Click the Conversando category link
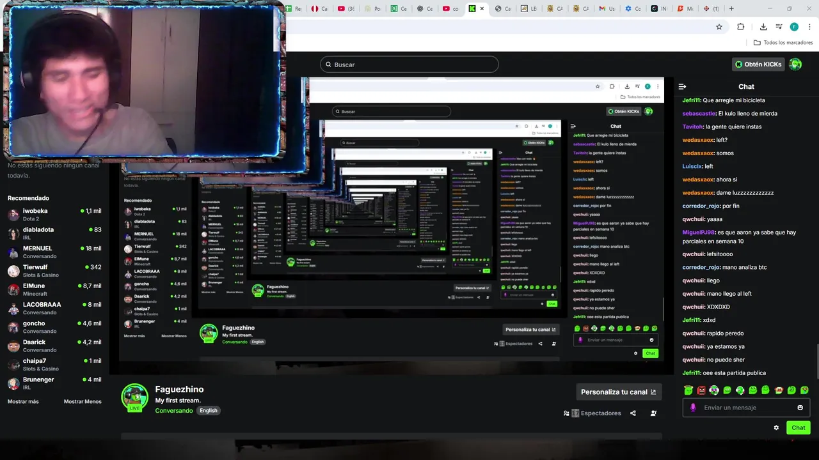Viewport: 819px width, 460px height. click(x=174, y=410)
